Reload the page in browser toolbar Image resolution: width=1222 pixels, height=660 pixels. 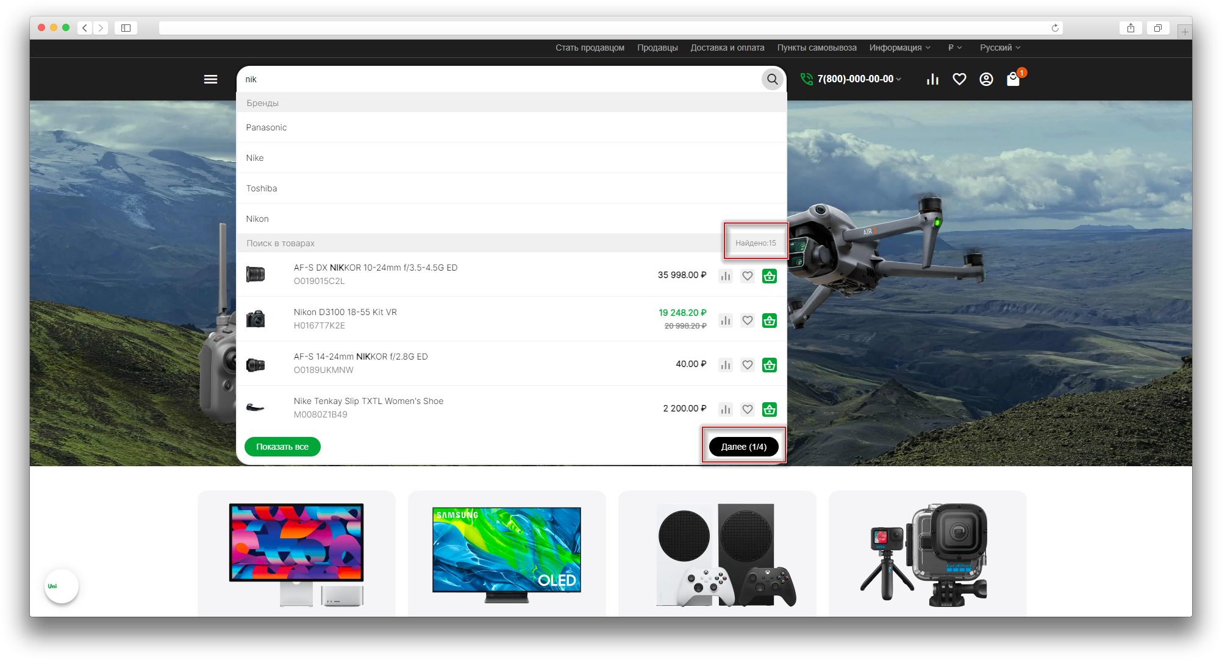(1055, 28)
